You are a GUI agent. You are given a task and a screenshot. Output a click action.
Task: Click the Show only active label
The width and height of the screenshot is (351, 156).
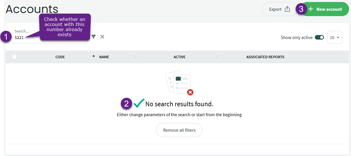point(297,37)
